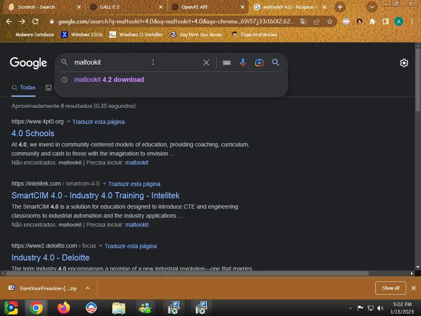This screenshot has height=316, width=421.
Task: Select the Todas results tab
Action: [x=23, y=88]
